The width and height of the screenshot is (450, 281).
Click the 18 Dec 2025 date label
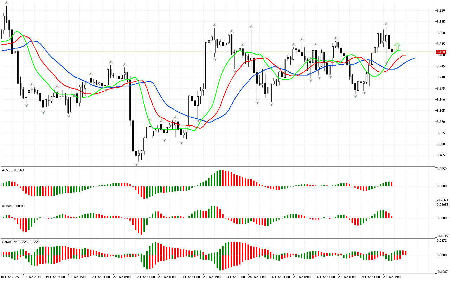(x=11, y=277)
